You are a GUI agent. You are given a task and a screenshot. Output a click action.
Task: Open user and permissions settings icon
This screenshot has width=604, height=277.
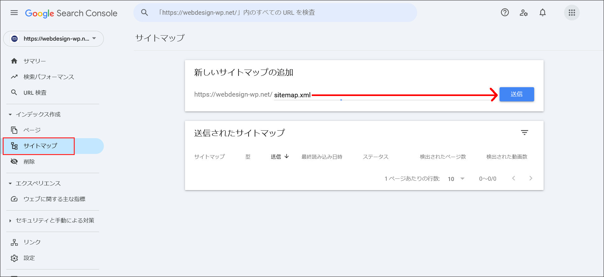click(x=523, y=13)
